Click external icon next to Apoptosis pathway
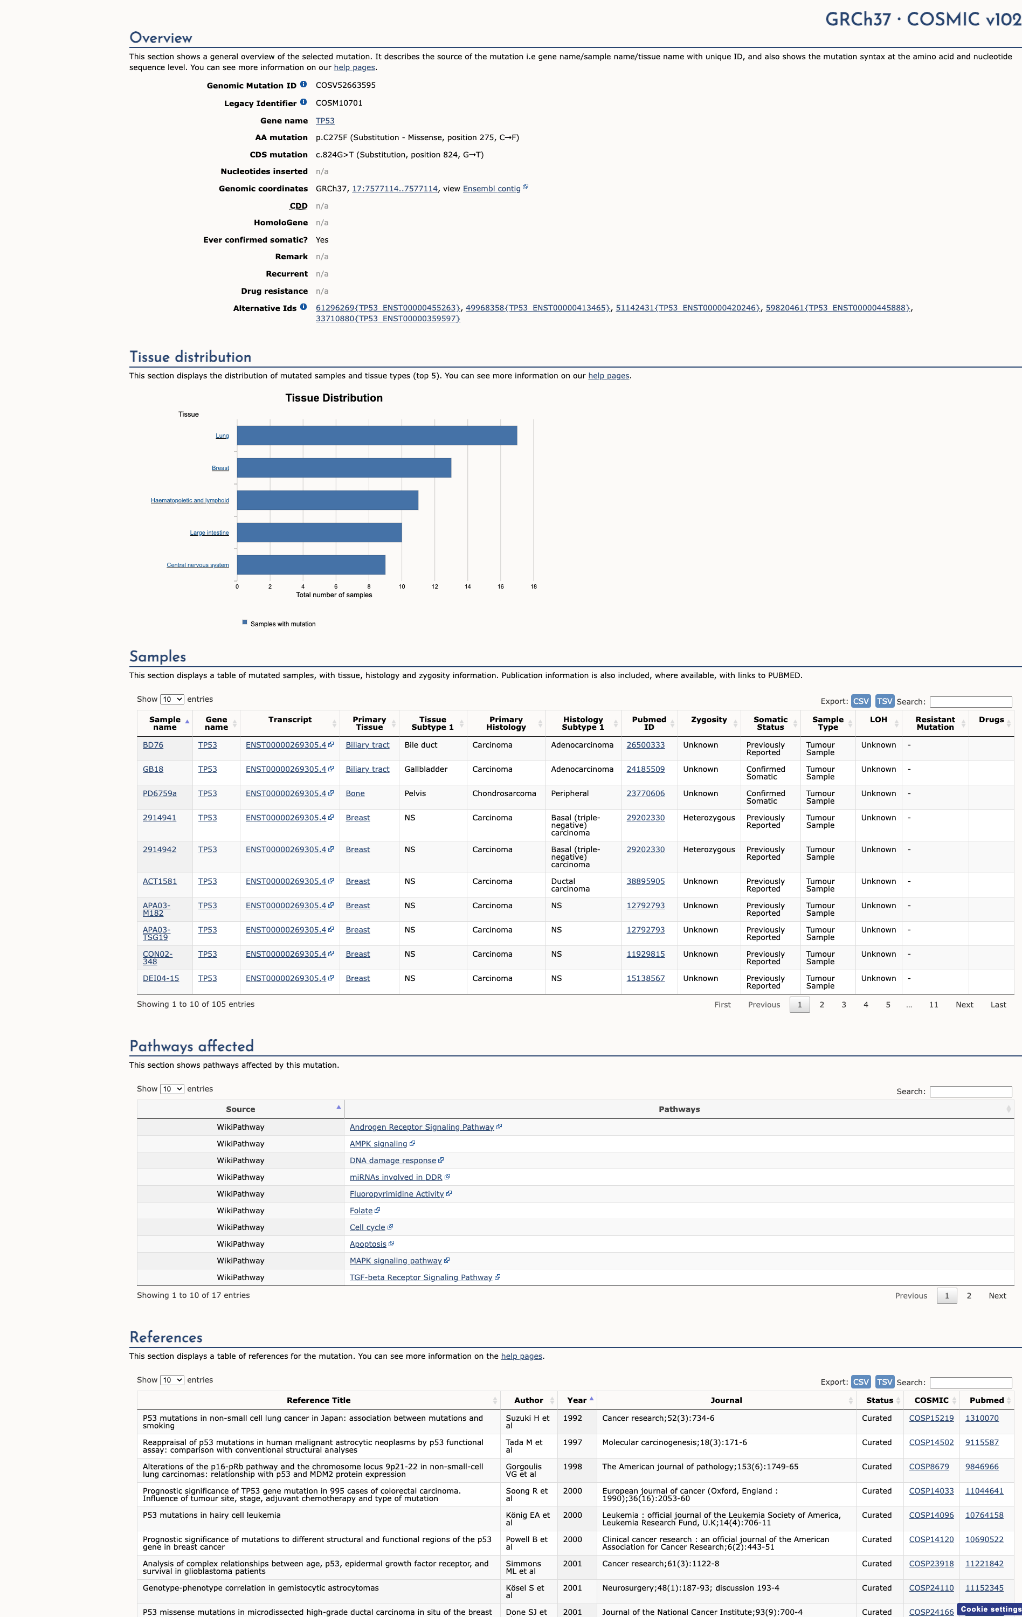This screenshot has height=1617, width=1022. coord(391,1243)
